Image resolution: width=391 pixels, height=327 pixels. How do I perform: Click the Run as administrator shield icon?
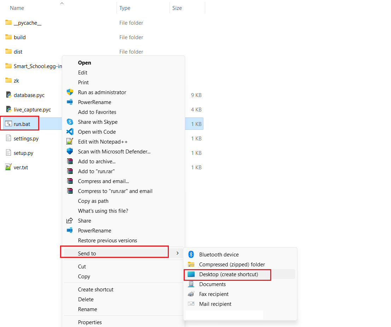(70, 92)
